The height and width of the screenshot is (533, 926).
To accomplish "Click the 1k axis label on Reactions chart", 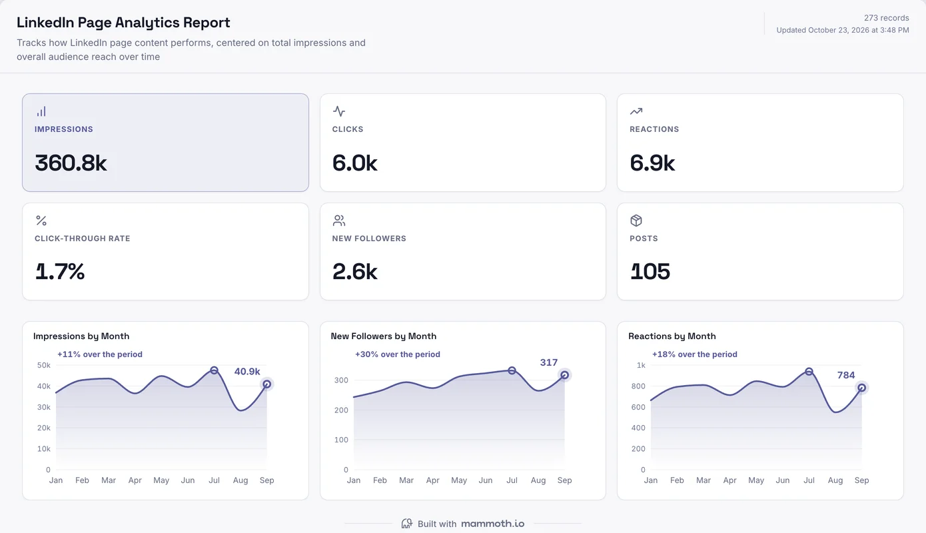I will click(641, 365).
